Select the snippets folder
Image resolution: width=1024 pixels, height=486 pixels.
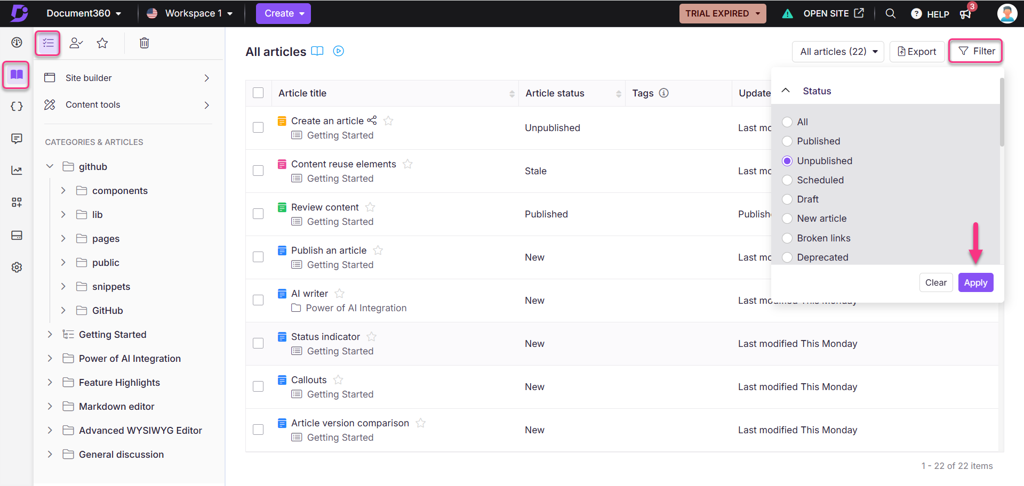[x=111, y=287]
